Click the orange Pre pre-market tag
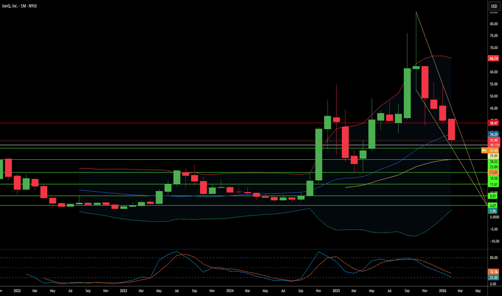Viewport: 502px width, 296px height. 484,150
